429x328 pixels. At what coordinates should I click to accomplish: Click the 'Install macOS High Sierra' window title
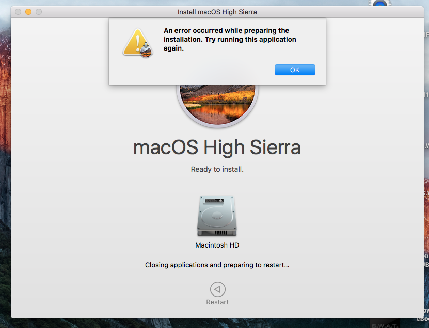click(217, 12)
